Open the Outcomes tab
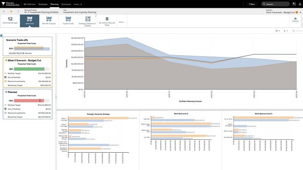This screenshot has width=303, height=170. [66, 4]
